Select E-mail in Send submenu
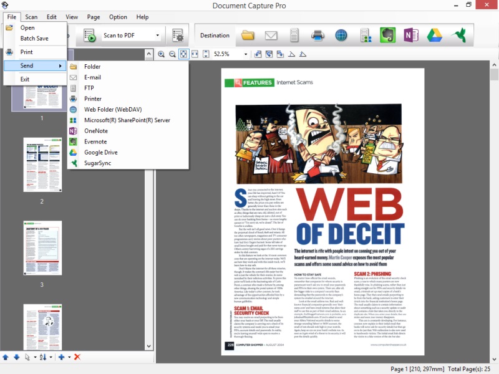This screenshot has width=499, height=374. [128, 77]
